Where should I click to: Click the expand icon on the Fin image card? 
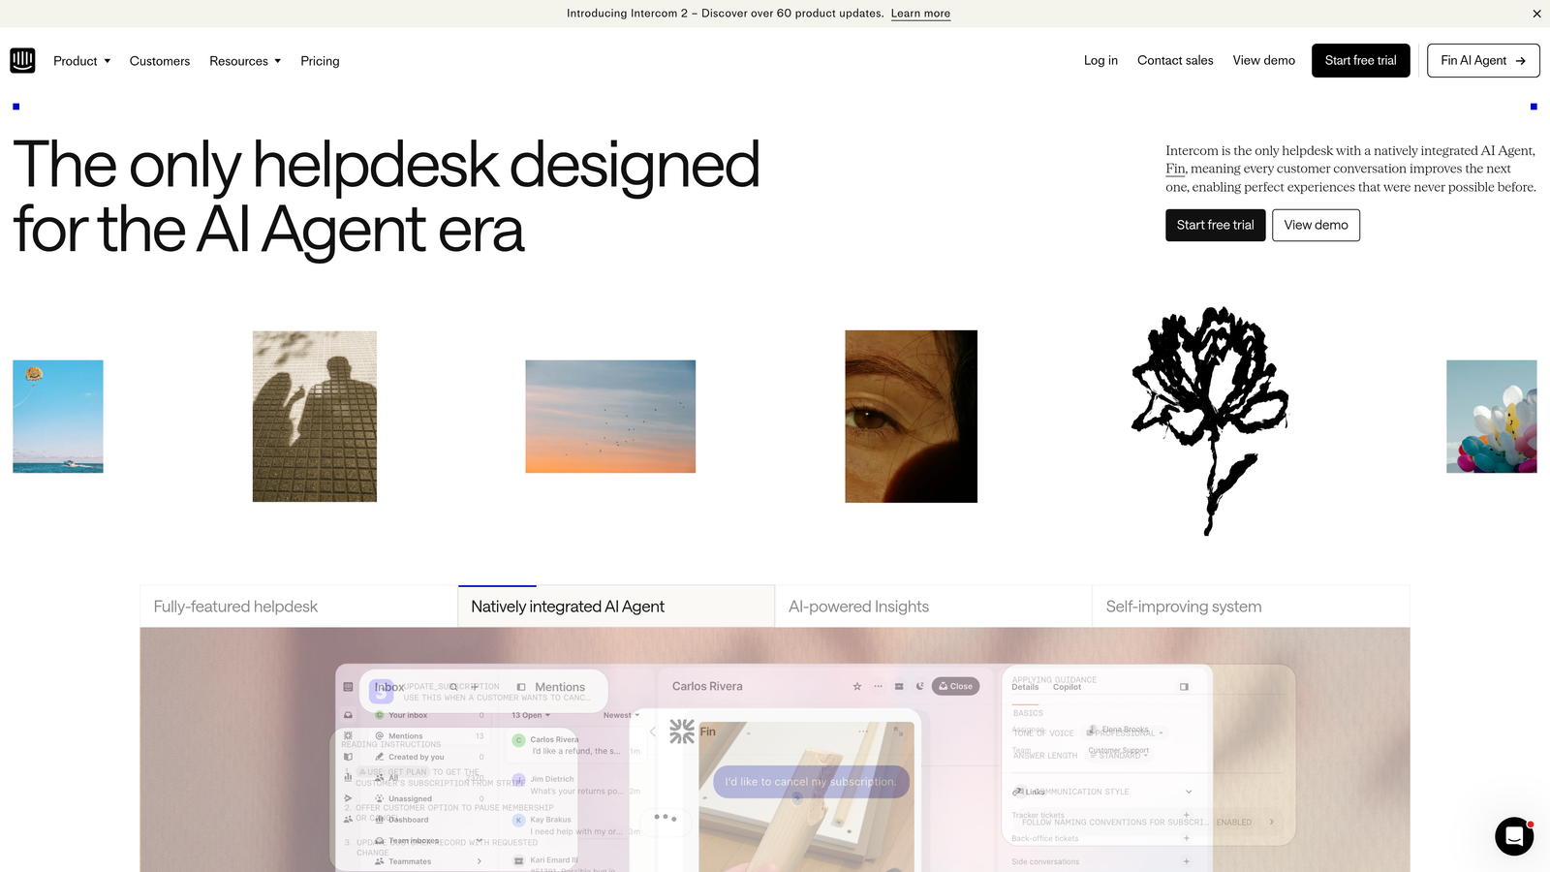898,732
